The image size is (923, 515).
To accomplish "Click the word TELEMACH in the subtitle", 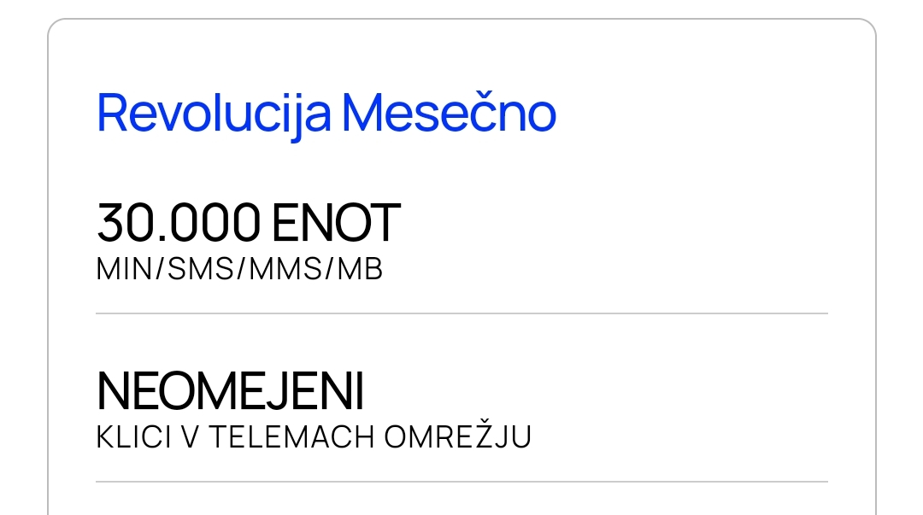I will 292,436.
